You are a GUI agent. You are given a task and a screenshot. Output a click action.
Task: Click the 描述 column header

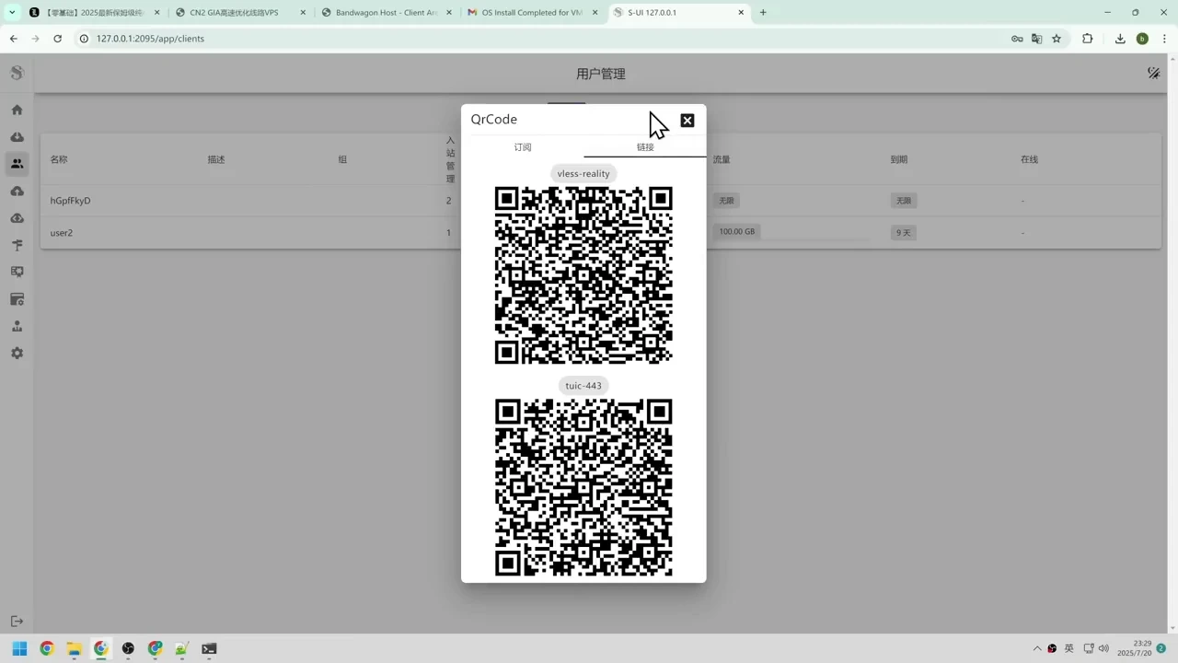216,159
